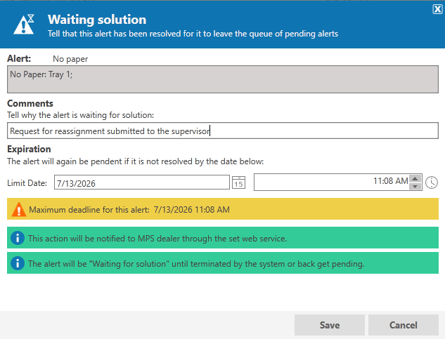Click the orange warning triangle icon
The image size is (445, 339).
click(x=19, y=209)
